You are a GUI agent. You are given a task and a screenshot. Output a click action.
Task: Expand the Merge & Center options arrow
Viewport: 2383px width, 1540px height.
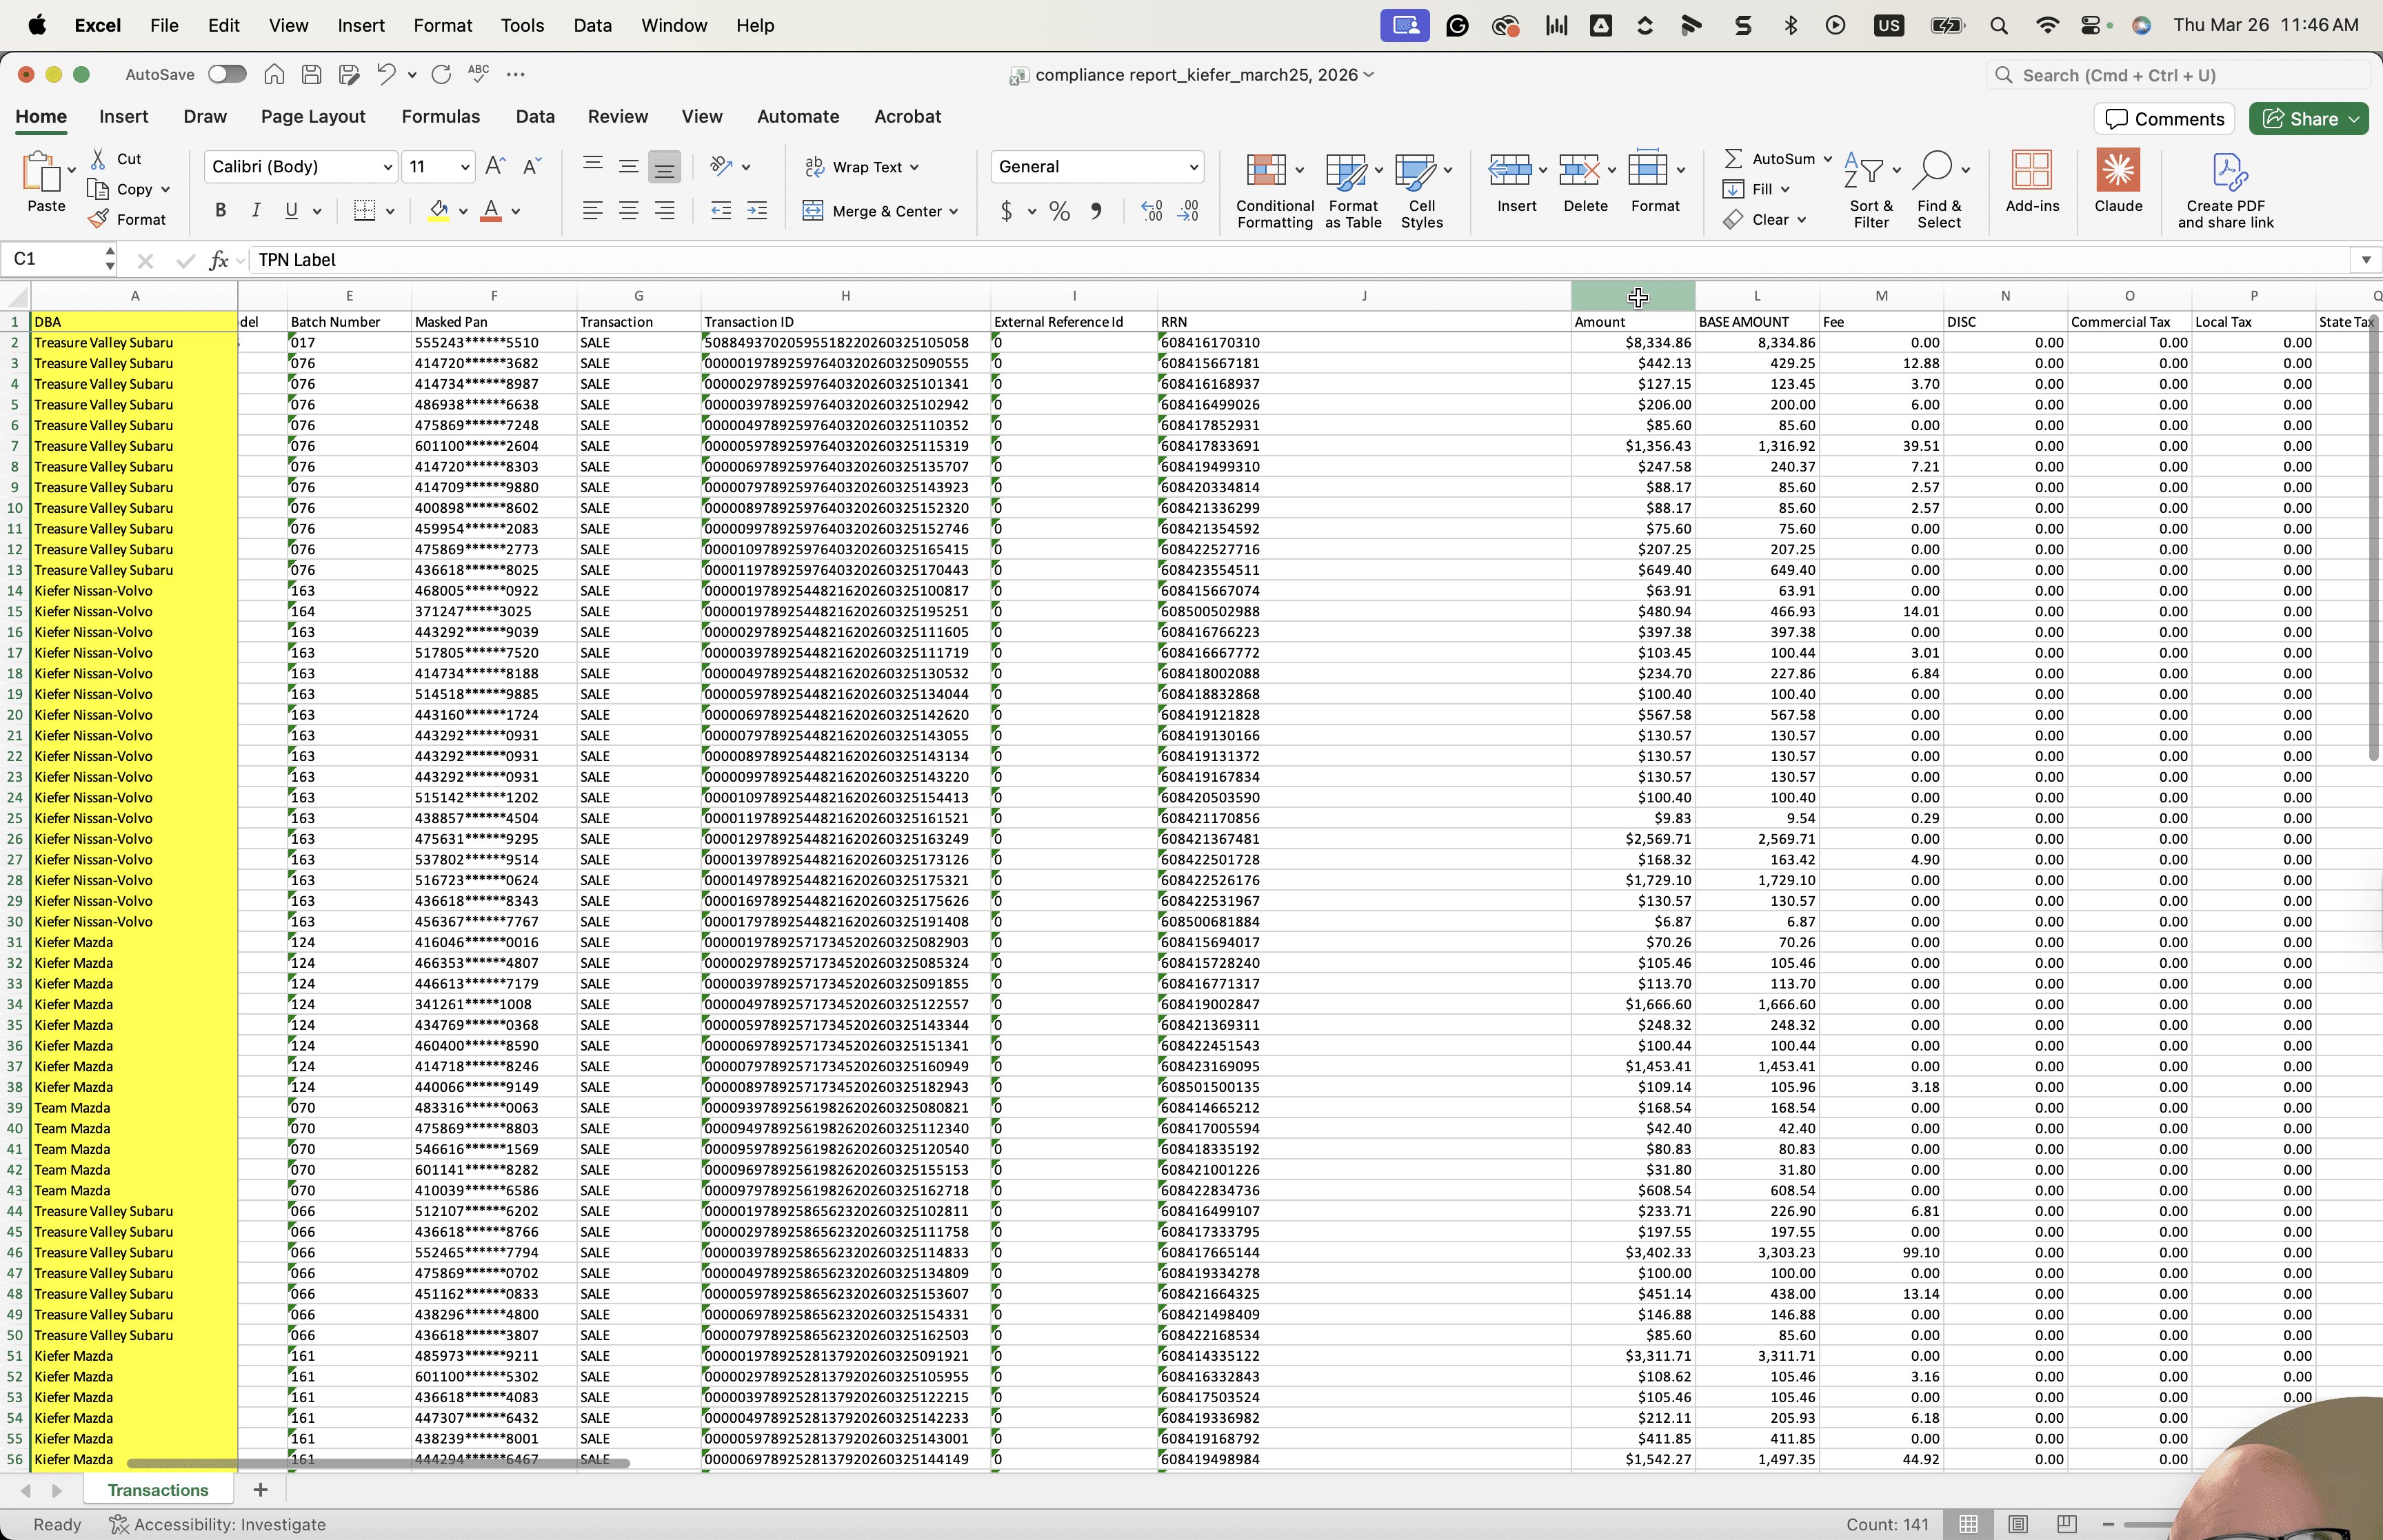(x=954, y=211)
